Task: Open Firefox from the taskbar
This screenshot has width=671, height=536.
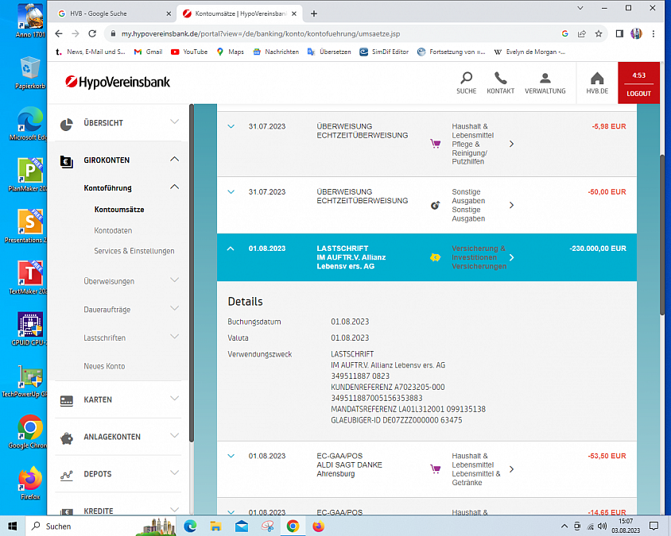Action: (x=318, y=526)
